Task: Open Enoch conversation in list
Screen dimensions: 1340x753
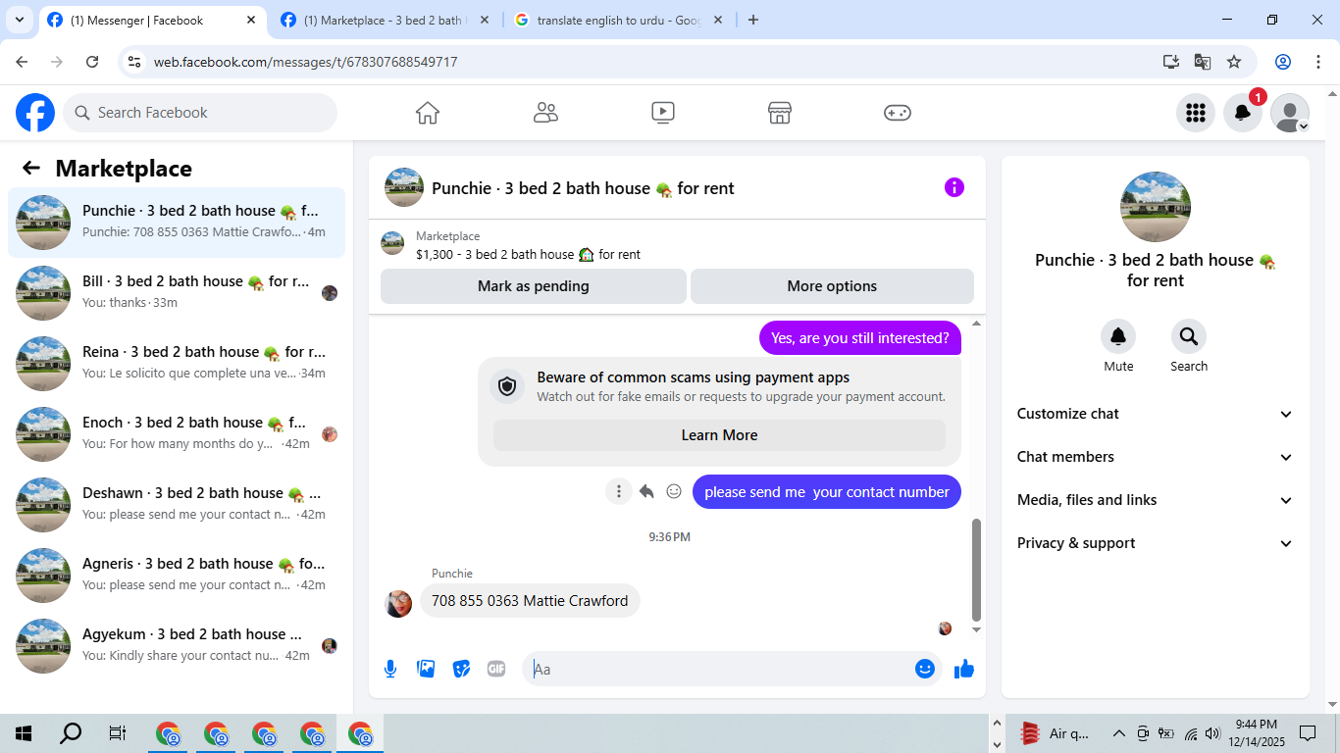Action: 177,434
